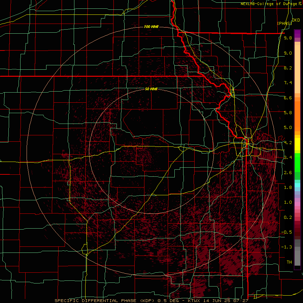
Task: Click the 5.8 scale value
Action: click(288, 113)
